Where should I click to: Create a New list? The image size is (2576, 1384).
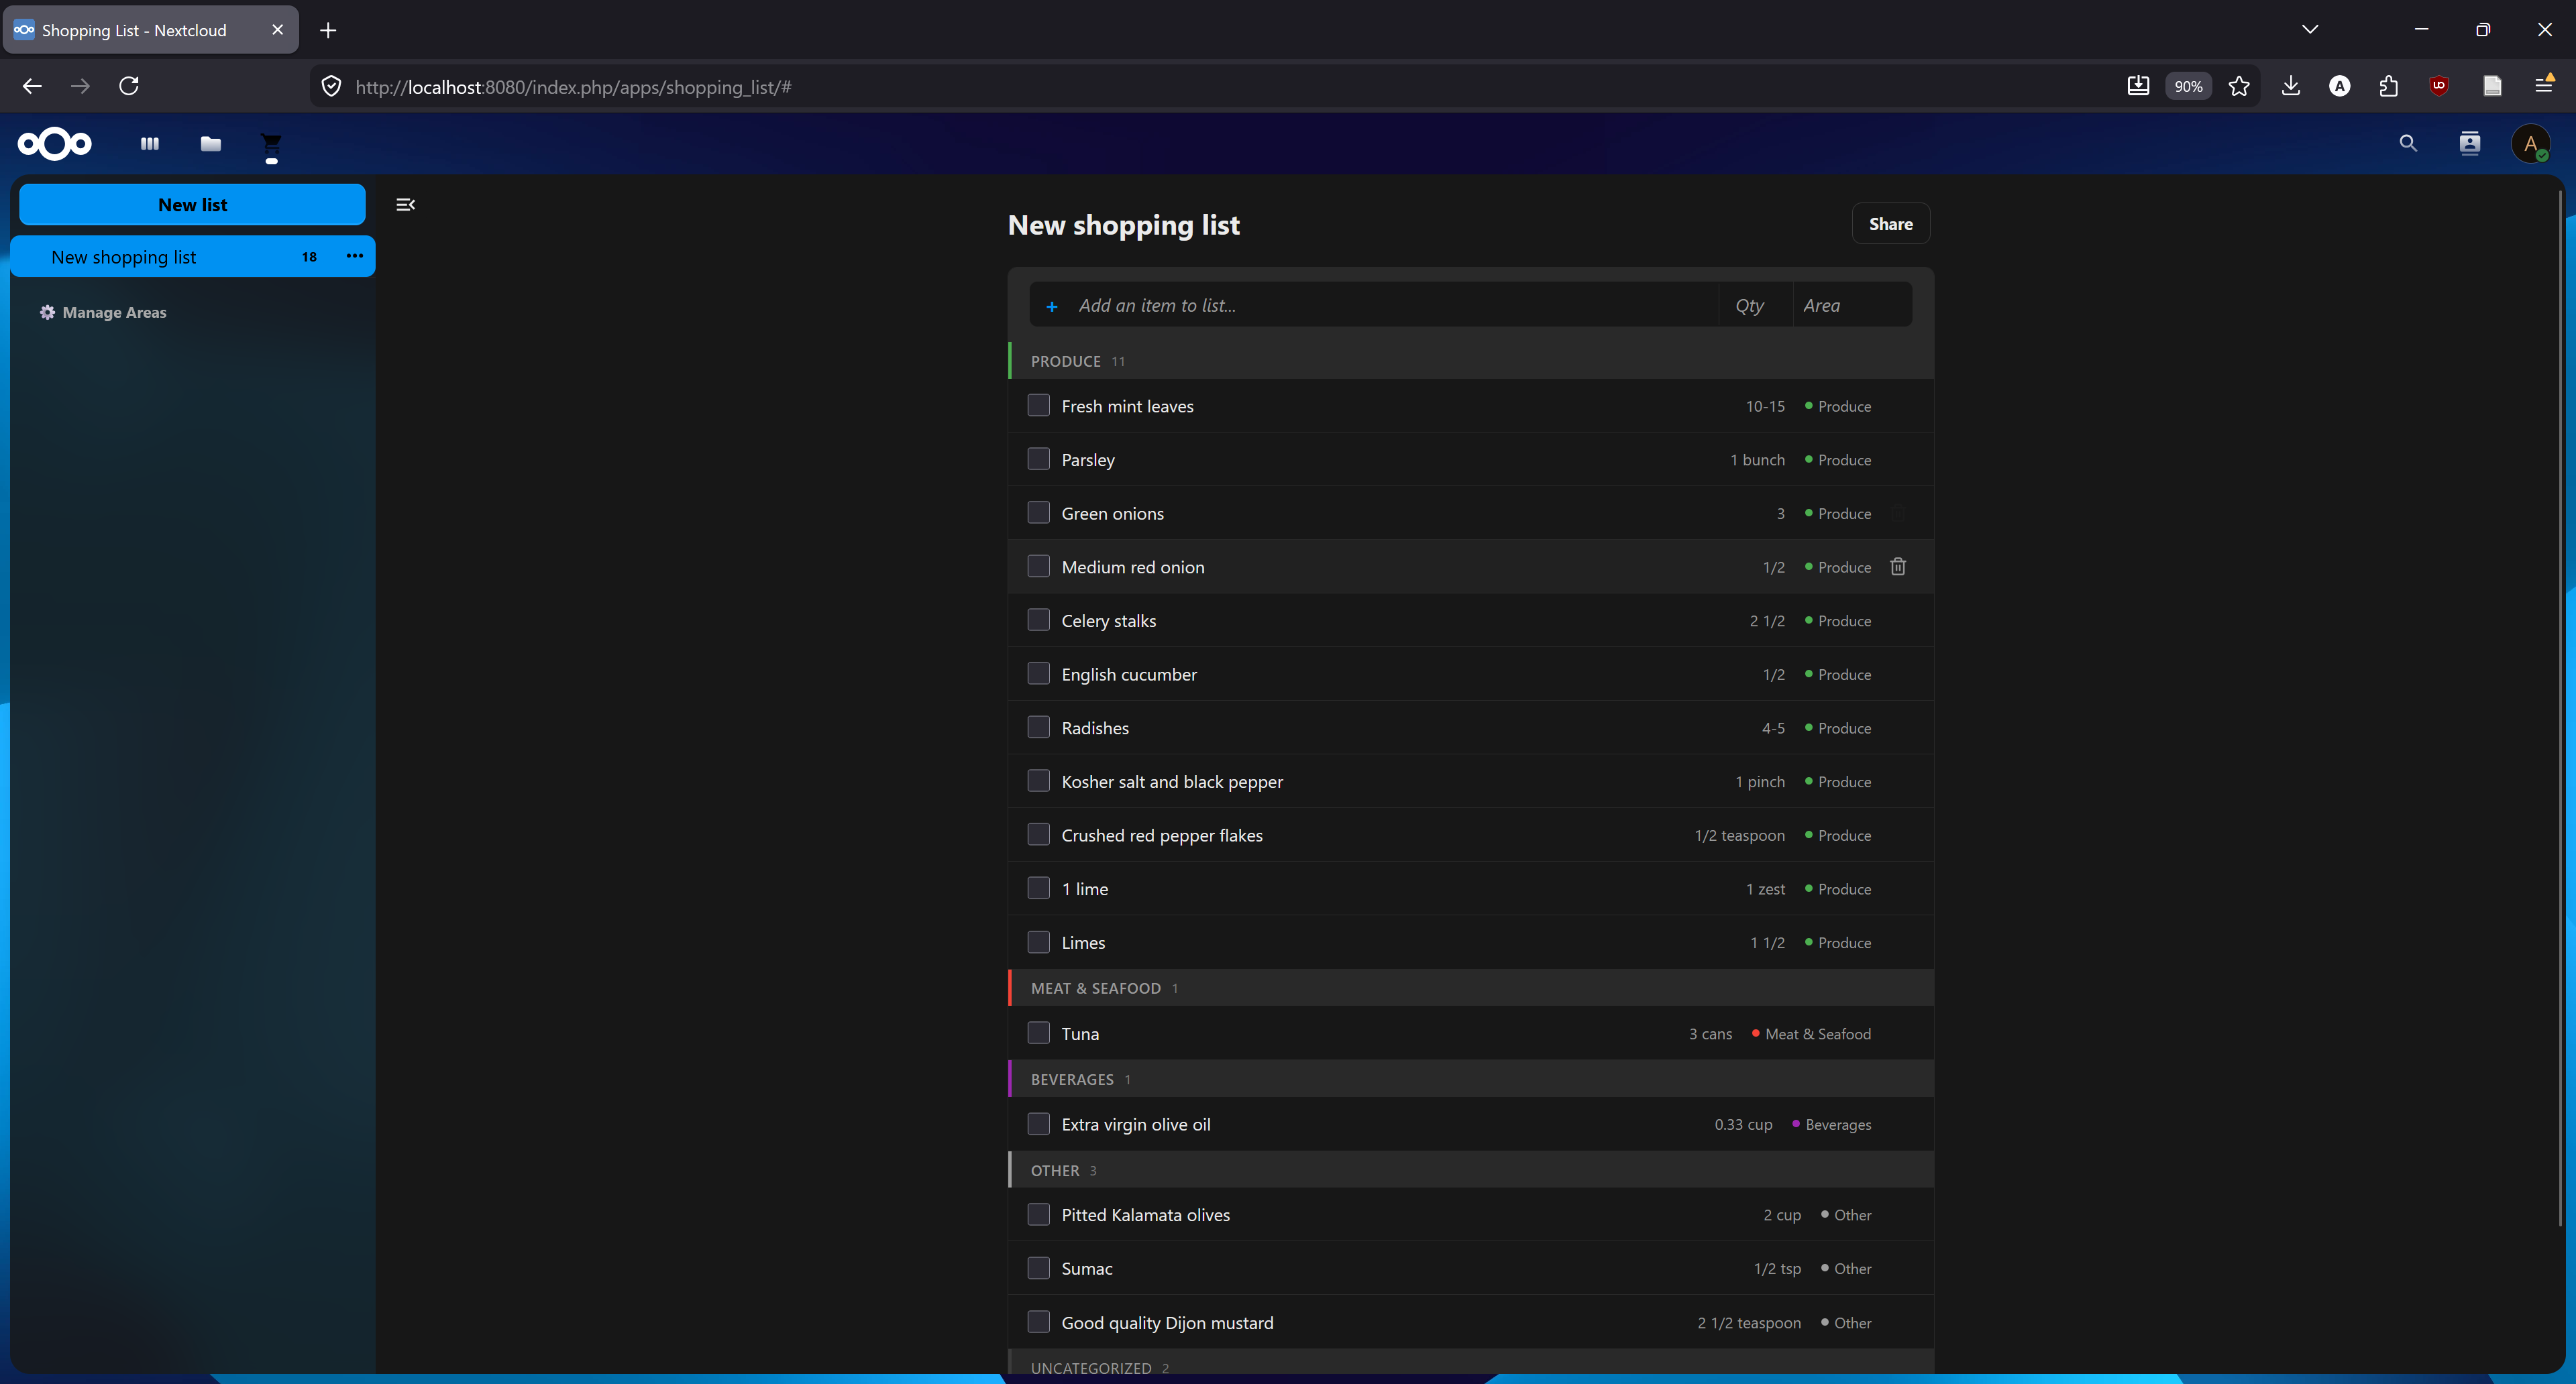pos(192,204)
